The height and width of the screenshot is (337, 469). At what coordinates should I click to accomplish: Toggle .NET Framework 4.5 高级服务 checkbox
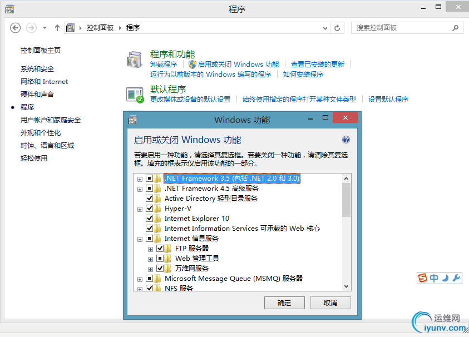click(149, 189)
